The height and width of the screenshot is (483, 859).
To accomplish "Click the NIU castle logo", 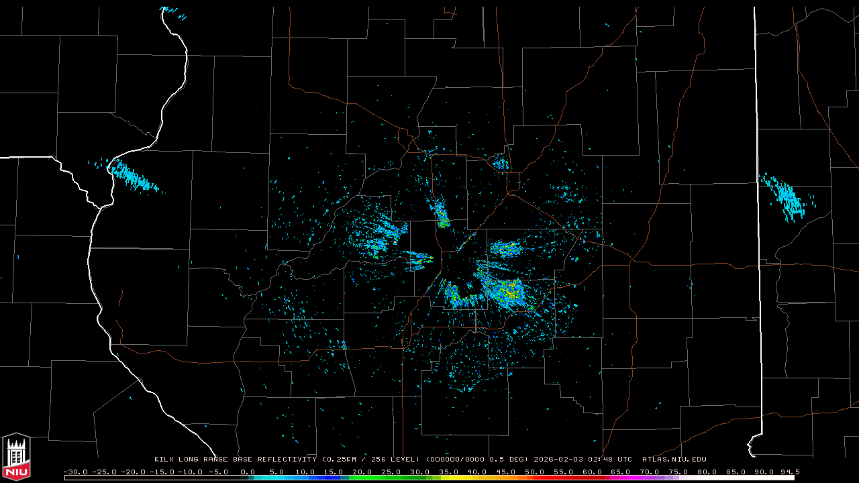I will (x=16, y=457).
